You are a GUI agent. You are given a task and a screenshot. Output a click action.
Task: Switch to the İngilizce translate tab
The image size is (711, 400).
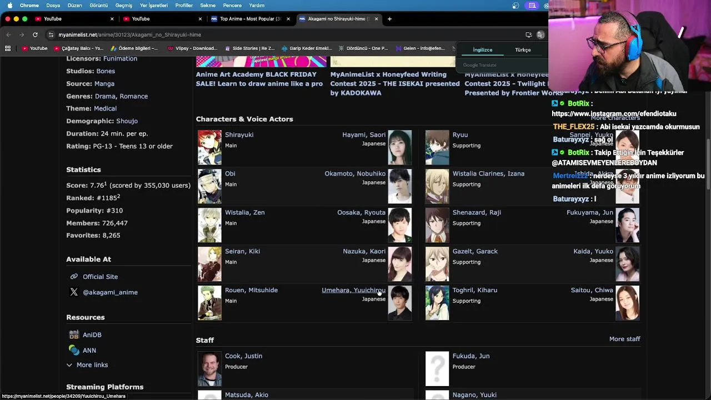coord(483,50)
